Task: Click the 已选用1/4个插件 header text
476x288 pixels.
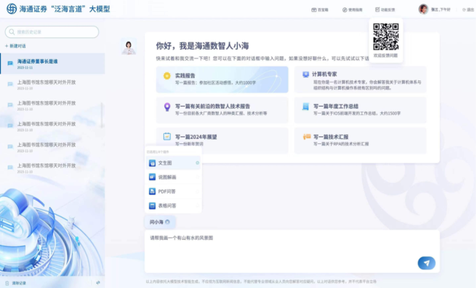Action: pos(158,152)
